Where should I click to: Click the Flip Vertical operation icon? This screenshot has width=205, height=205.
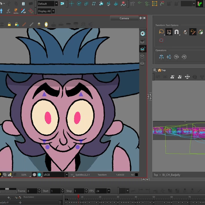point(169,57)
